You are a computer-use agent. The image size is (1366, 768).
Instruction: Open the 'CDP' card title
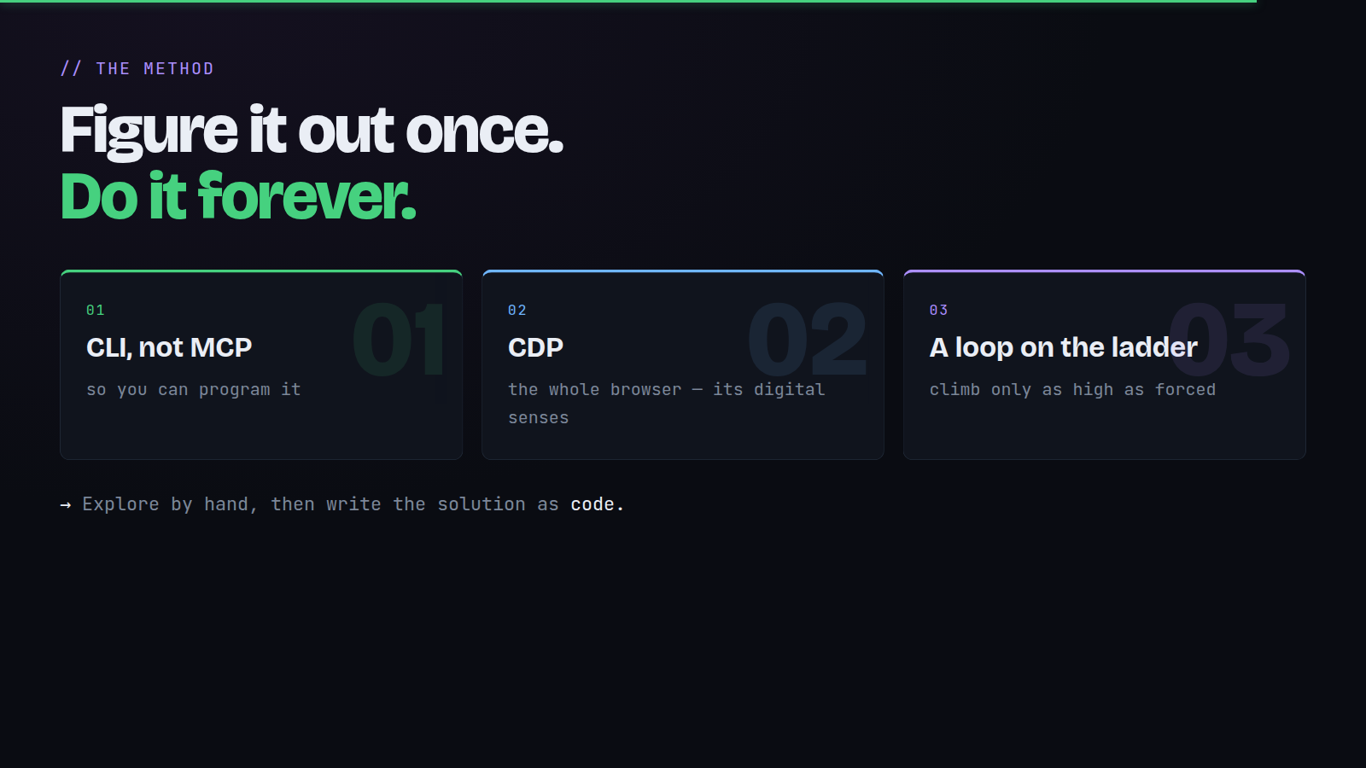pyautogui.click(x=535, y=347)
